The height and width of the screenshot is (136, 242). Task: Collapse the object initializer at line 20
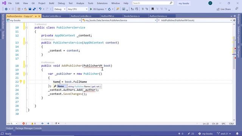(26, 74)
